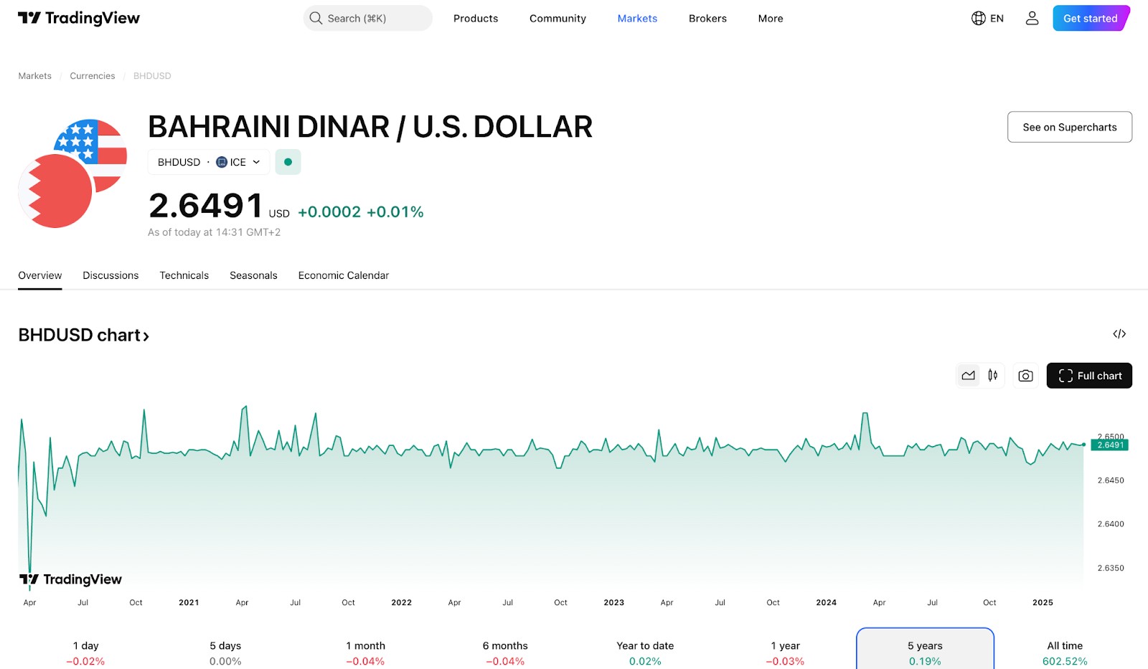Open the Full chart button
The height and width of the screenshot is (669, 1148).
coord(1089,376)
